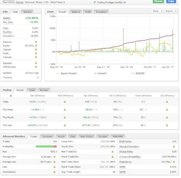This screenshot has width=181, height=178.
Task: Click the Expectancy lock icon
Action: pyautogui.click(x=174, y=162)
